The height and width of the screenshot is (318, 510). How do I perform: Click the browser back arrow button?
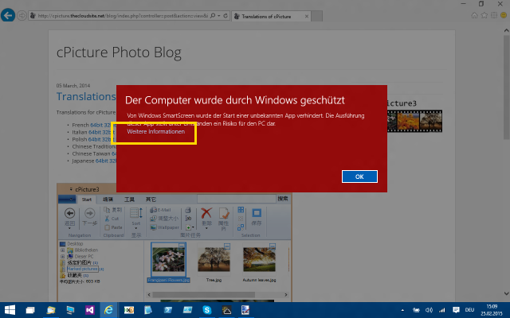coord(9,15)
